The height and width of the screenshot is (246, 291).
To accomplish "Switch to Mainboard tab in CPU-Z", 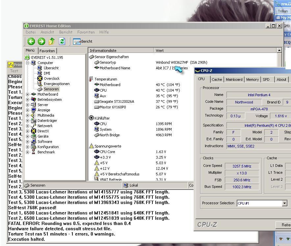I will (234, 79).
